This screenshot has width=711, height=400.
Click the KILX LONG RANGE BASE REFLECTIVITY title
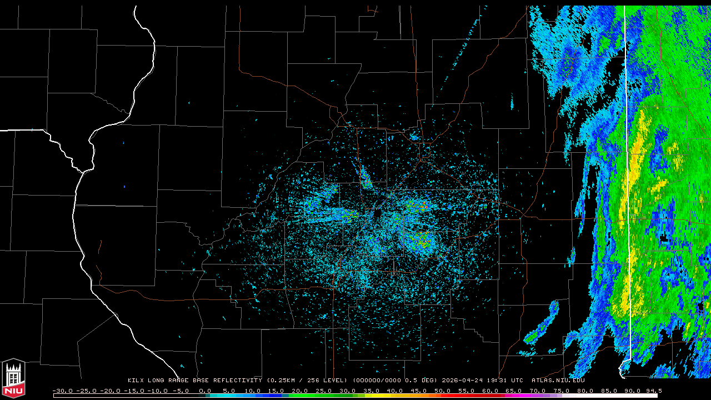click(x=195, y=381)
